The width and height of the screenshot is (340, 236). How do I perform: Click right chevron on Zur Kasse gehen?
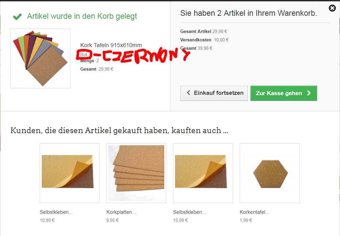click(x=309, y=93)
